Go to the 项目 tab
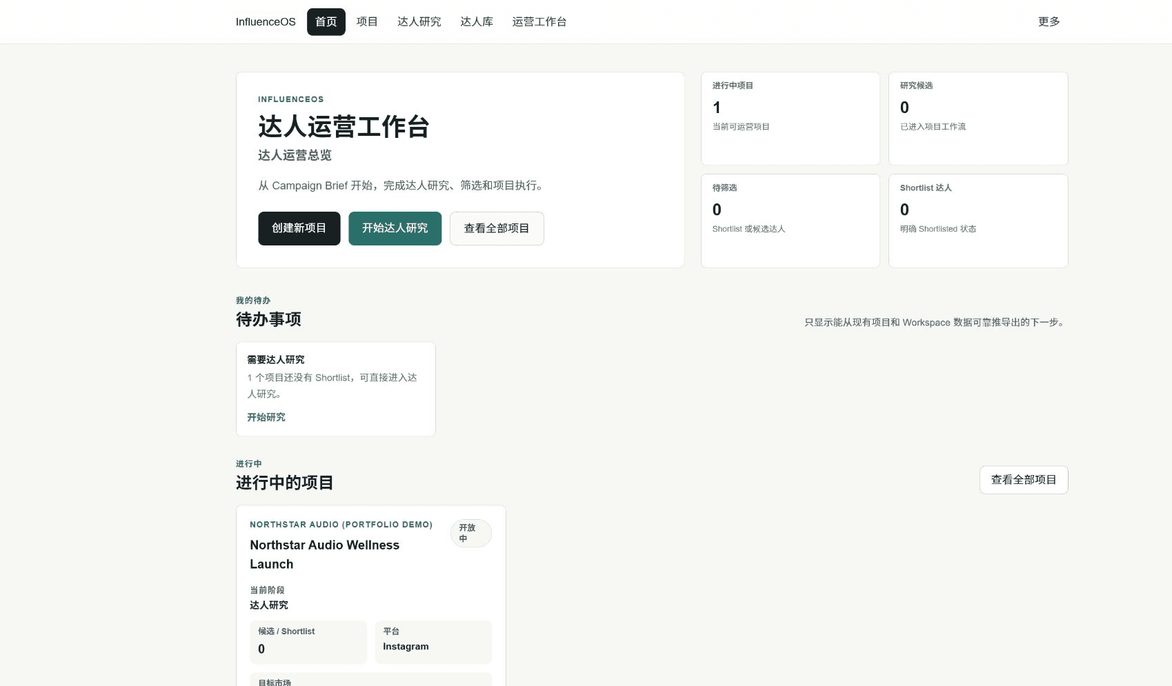Image resolution: width=1172 pixels, height=686 pixels. (x=367, y=22)
